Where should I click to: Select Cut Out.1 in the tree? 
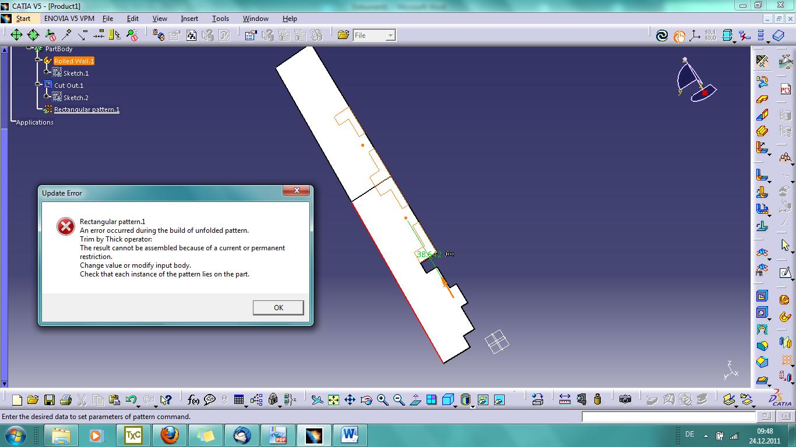point(69,86)
